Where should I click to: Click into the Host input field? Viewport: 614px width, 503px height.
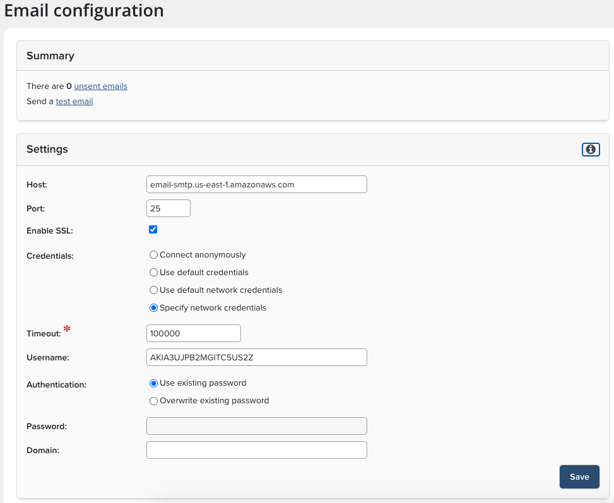pyautogui.click(x=256, y=184)
